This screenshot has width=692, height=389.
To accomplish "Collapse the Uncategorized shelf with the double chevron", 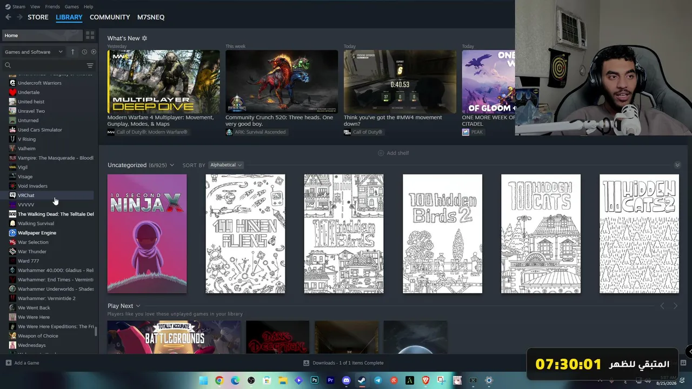I will [x=677, y=165].
